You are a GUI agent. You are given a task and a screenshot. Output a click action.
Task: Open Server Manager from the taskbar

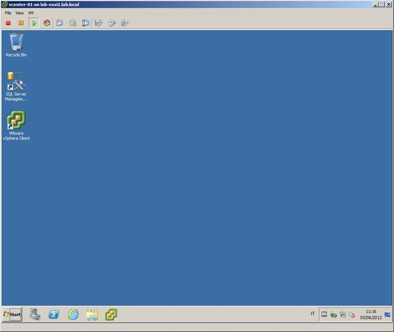pyautogui.click(x=35, y=314)
